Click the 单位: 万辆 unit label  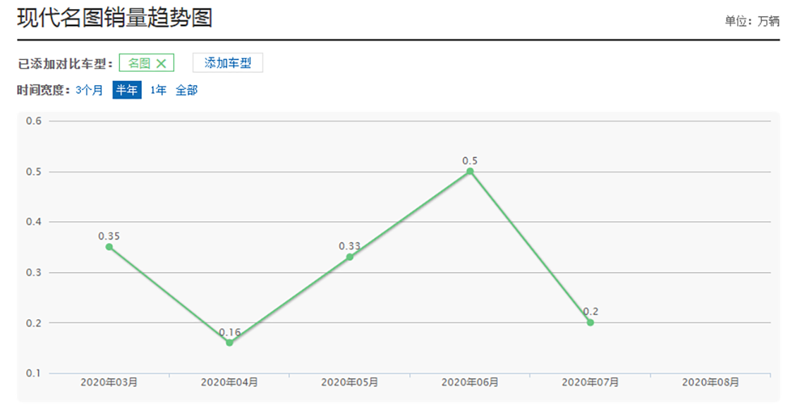752,21
